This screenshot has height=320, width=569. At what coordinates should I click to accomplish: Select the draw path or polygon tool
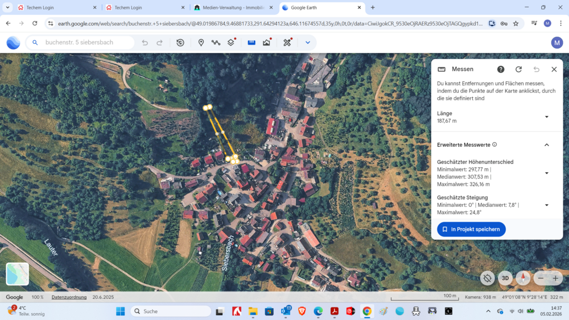coord(216,43)
